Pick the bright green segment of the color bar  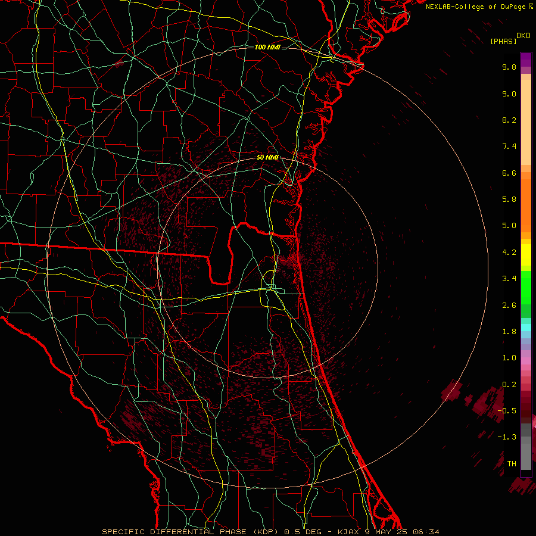tap(526, 291)
